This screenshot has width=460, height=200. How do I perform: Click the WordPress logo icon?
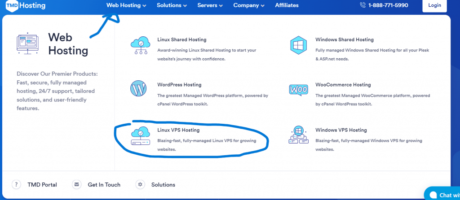pos(139,89)
